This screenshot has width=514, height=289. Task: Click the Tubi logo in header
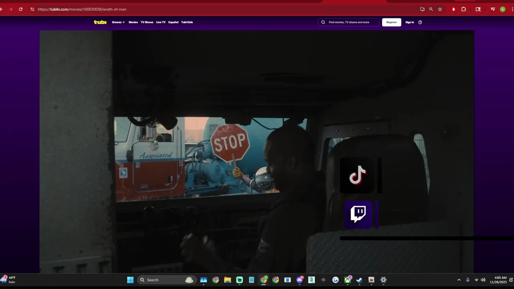pyautogui.click(x=100, y=22)
